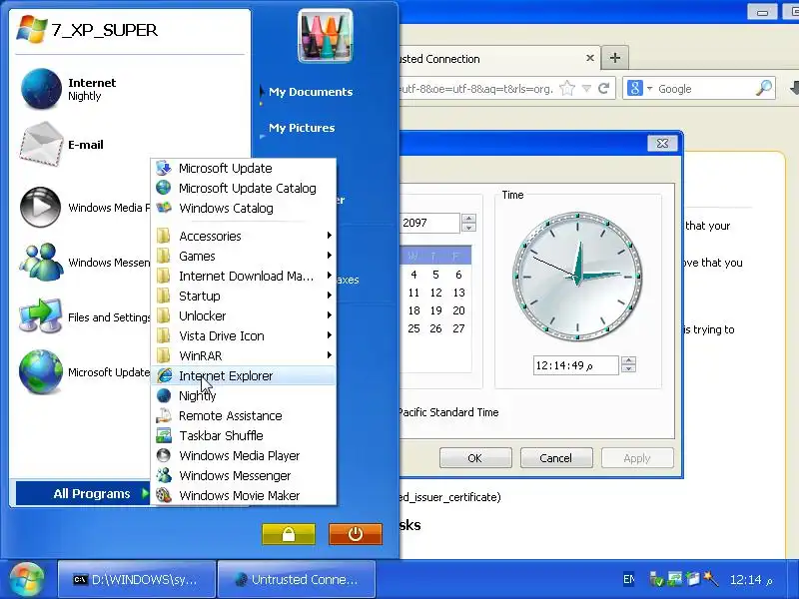The width and height of the screenshot is (799, 599).
Task: Open My Pictures
Action: pos(302,128)
